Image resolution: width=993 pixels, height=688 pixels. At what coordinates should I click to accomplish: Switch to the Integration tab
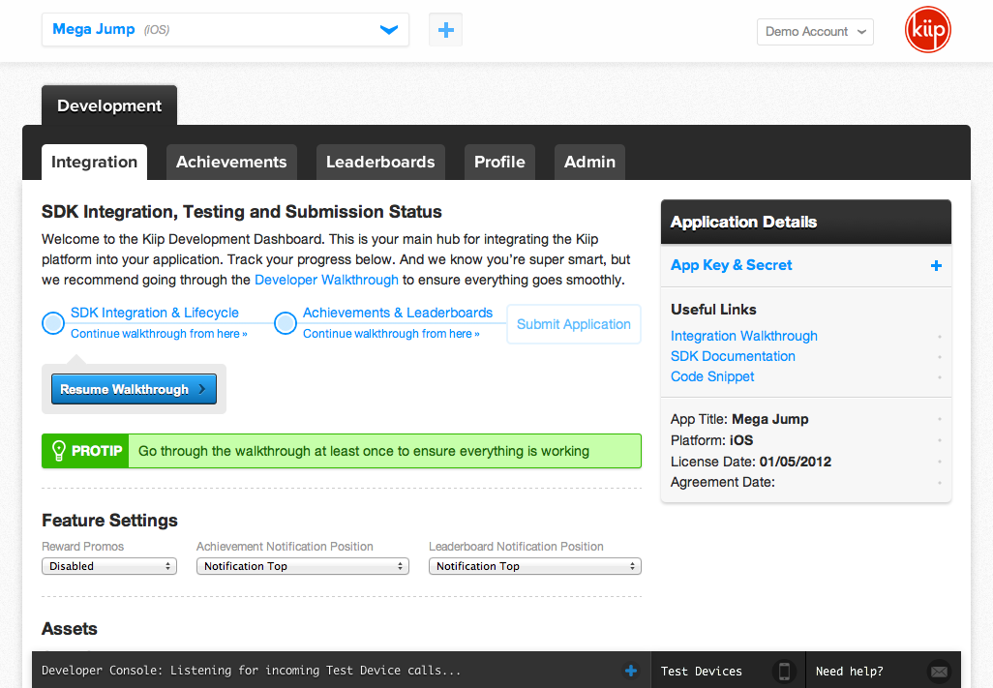click(94, 162)
